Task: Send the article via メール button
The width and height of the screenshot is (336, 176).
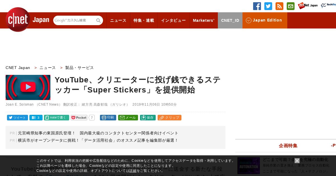Action: [128, 118]
